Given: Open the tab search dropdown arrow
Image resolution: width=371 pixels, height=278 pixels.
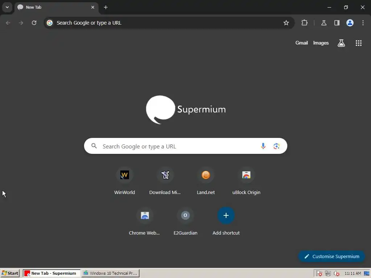Looking at the screenshot, I should [7, 7].
